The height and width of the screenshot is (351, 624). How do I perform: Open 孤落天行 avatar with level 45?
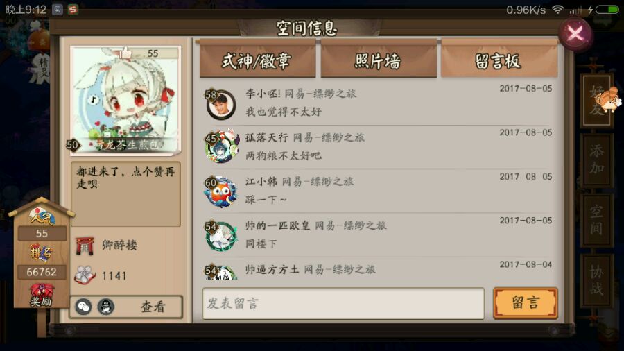click(x=221, y=146)
